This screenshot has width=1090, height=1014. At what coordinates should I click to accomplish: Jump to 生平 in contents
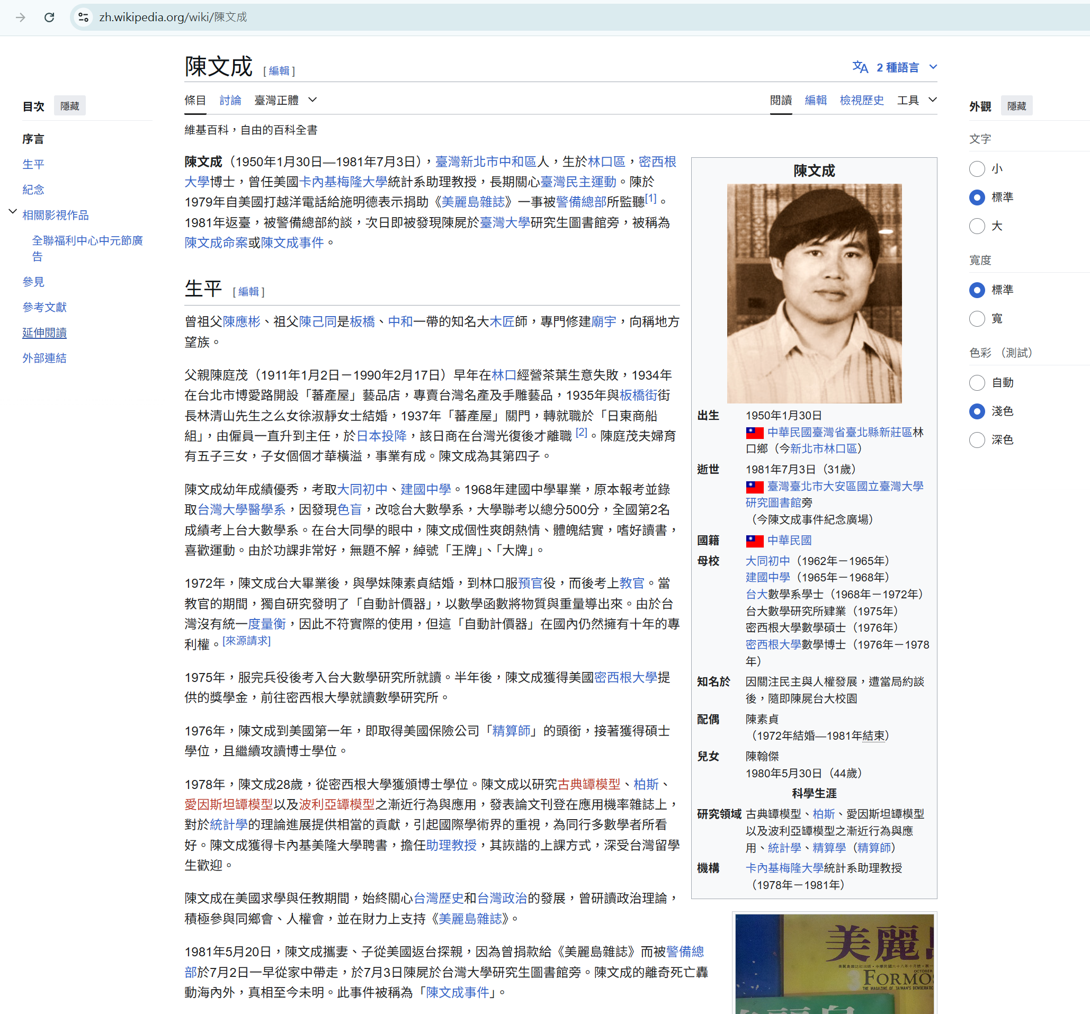tap(33, 165)
